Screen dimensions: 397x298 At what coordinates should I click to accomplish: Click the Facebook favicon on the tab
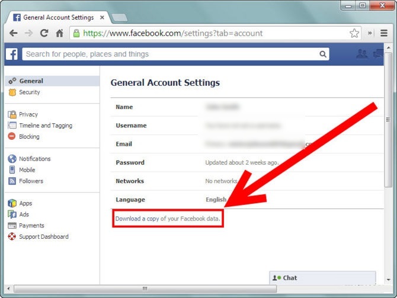17,17
